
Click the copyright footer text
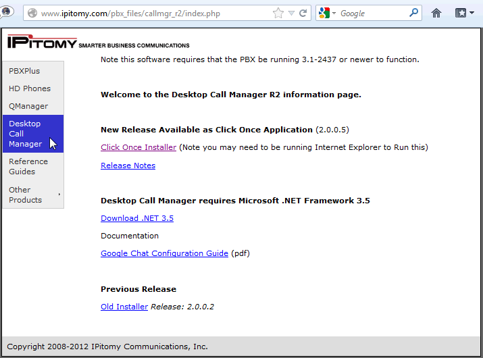pos(107,347)
